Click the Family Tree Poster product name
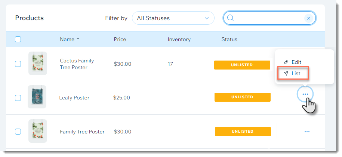This screenshot has width=342, height=157. click(x=82, y=132)
